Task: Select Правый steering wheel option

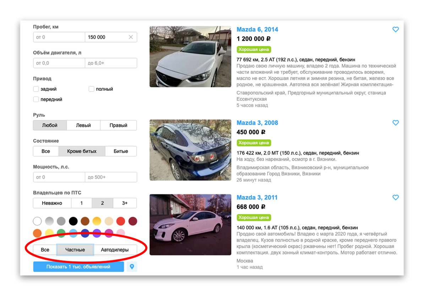Action: click(119, 125)
